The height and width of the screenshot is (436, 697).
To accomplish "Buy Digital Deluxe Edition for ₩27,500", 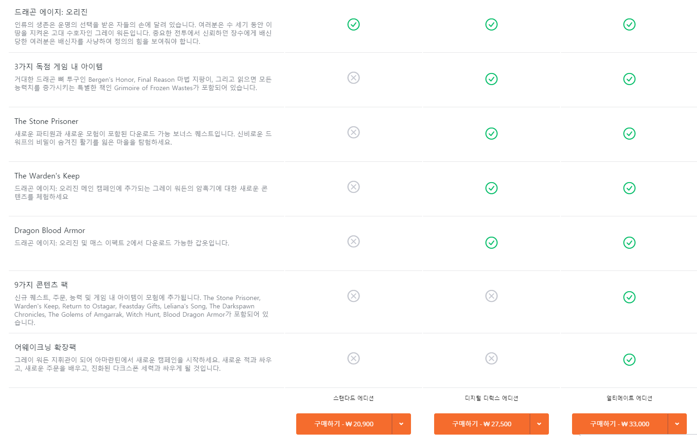I will click(482, 424).
